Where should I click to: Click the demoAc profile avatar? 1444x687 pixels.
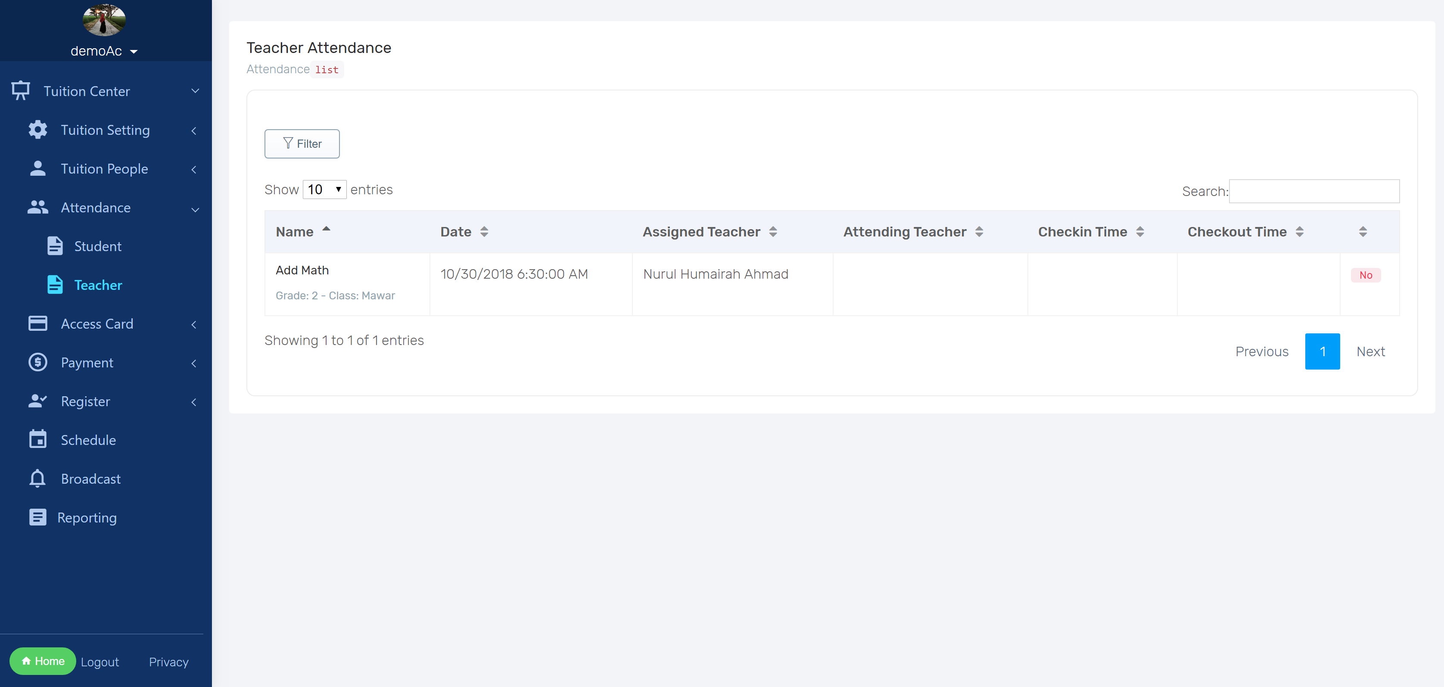[104, 20]
